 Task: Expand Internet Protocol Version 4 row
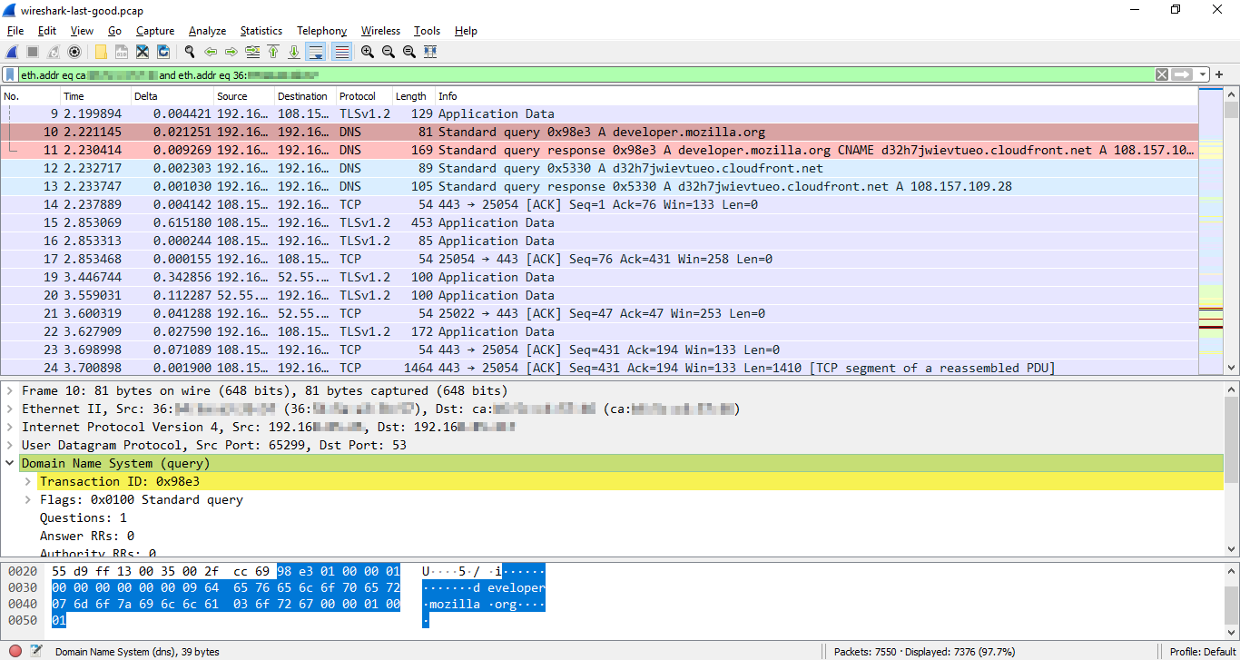tap(9, 428)
